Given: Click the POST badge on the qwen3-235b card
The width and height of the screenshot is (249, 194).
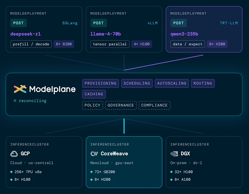Looking at the screenshot, I should point(178,23).
